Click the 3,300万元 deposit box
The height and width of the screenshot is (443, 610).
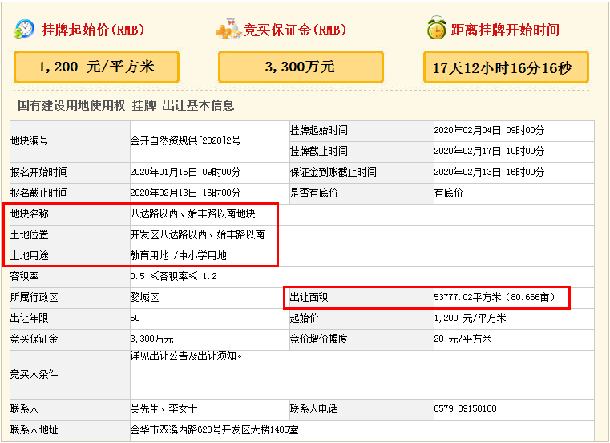pos(301,67)
